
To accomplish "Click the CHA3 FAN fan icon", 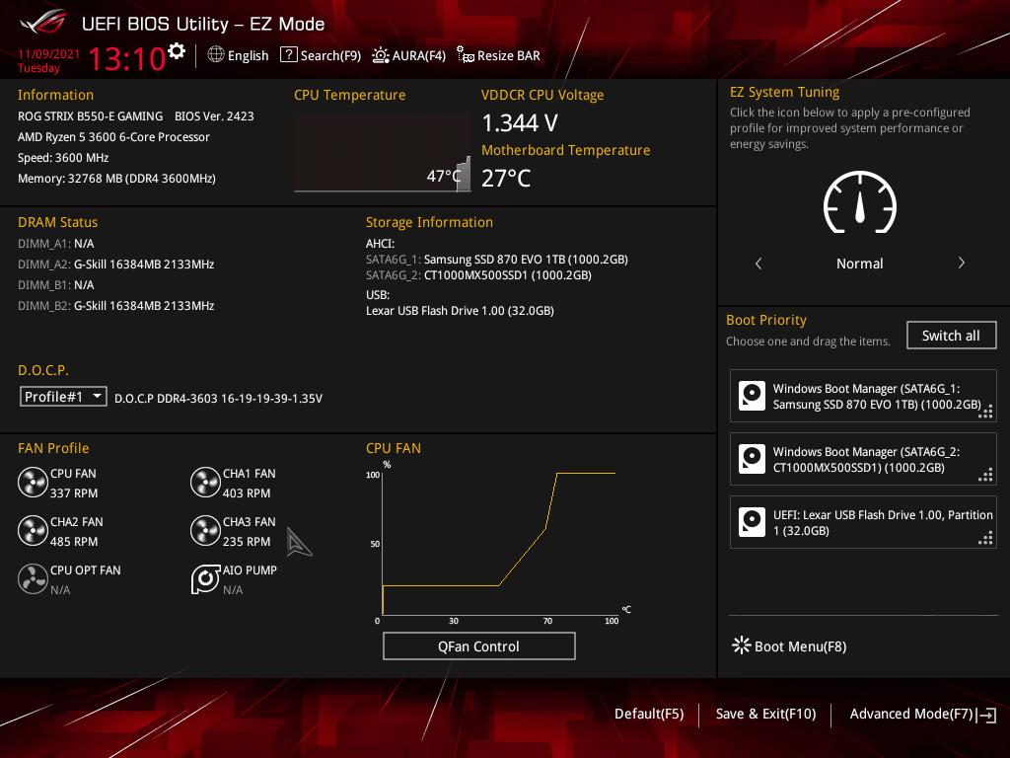I will [x=205, y=531].
